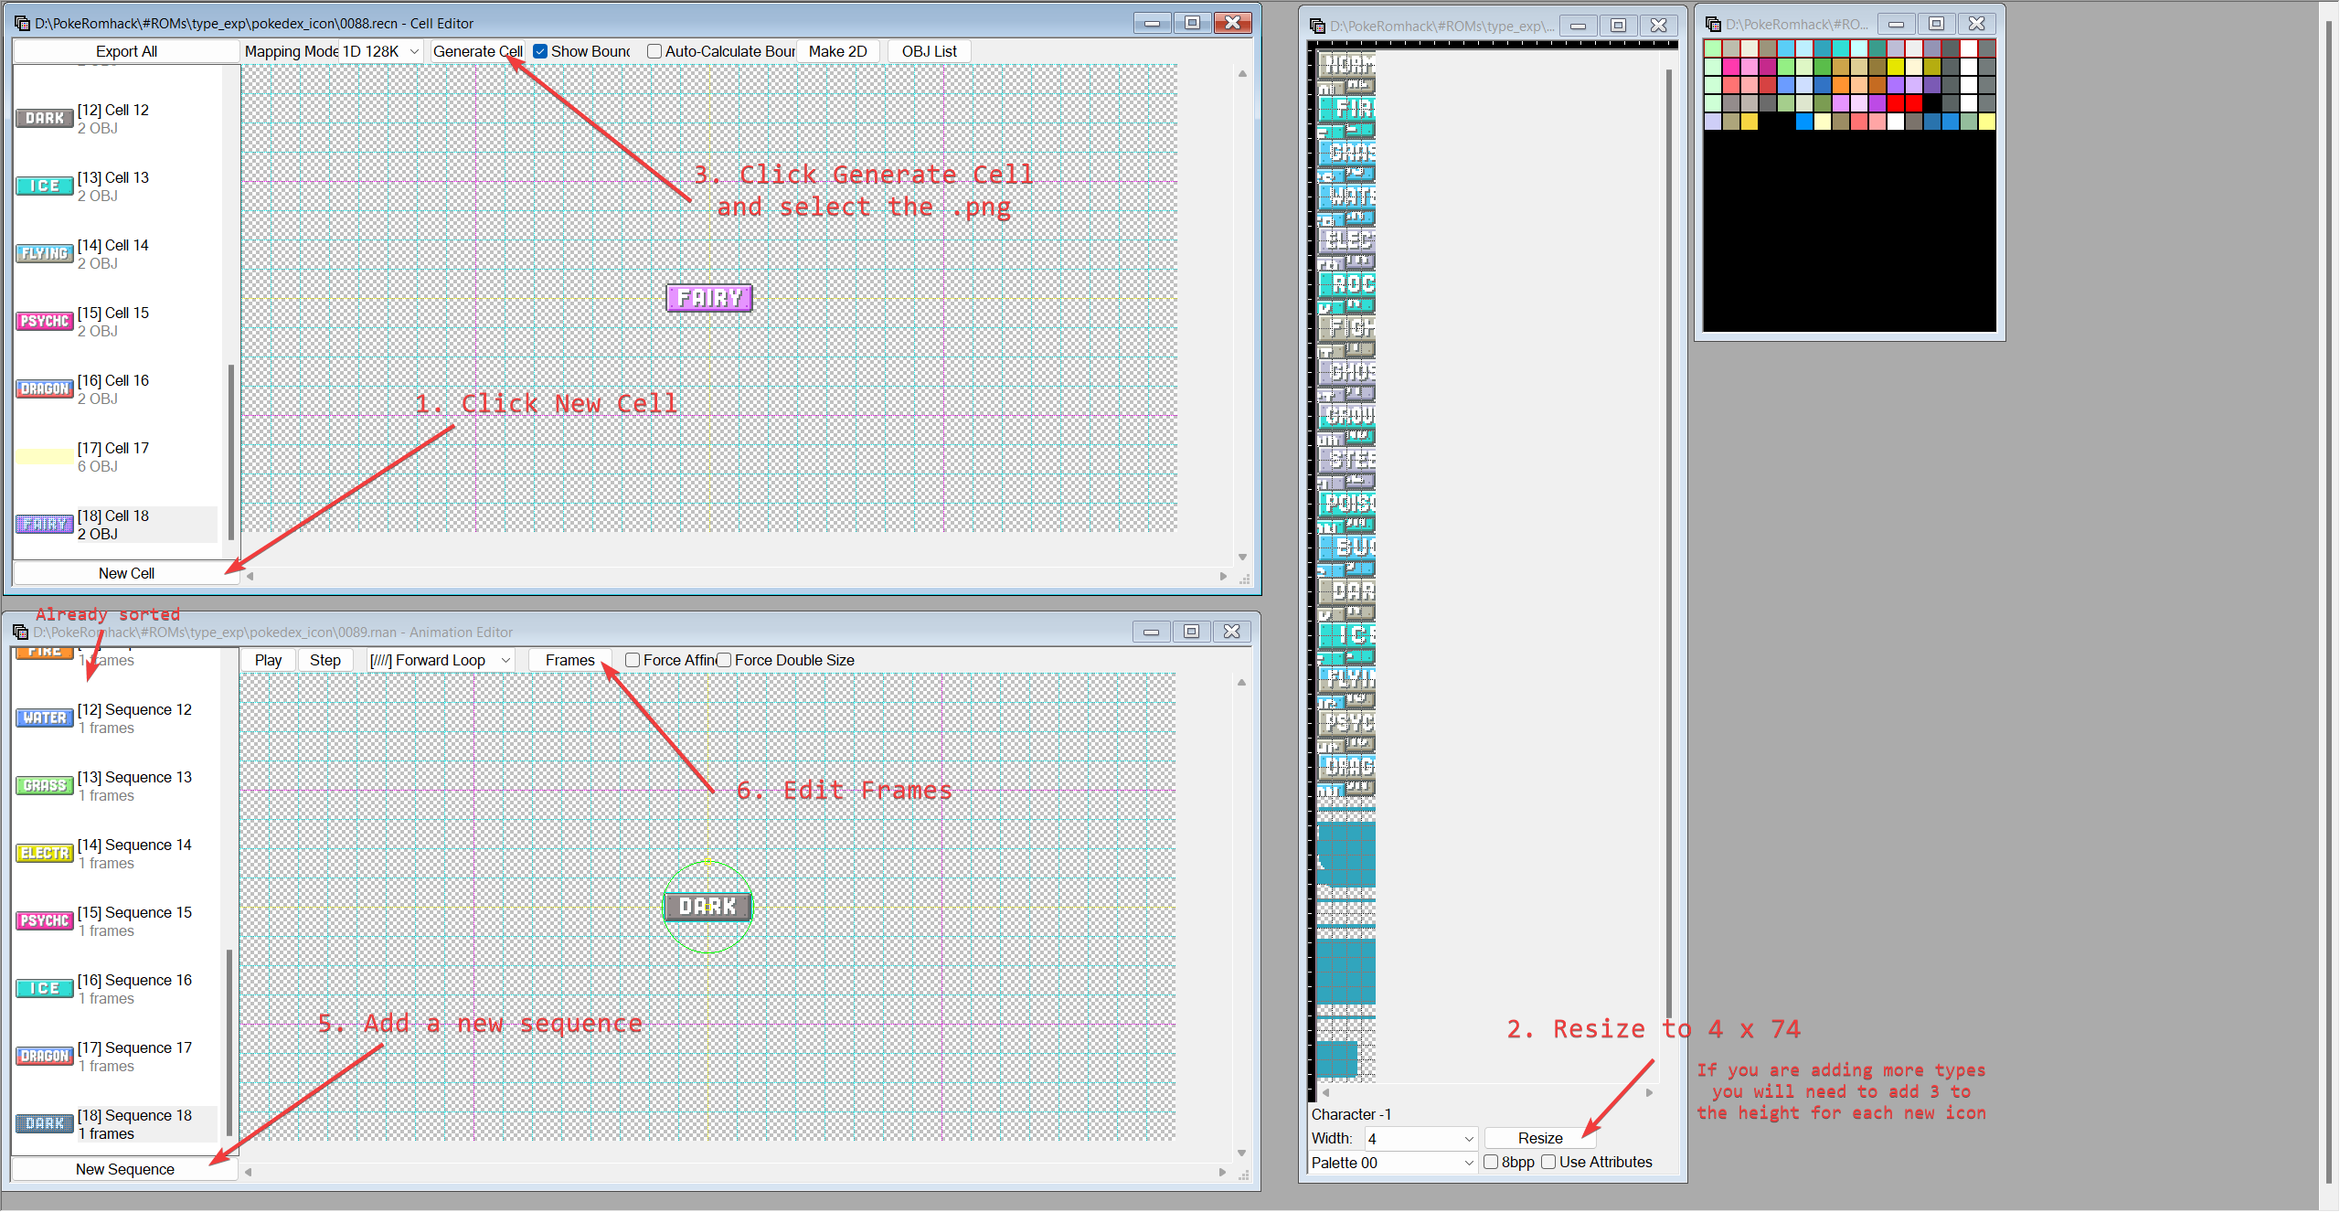Image resolution: width=2340 pixels, height=1212 pixels.
Task: Enable the Auto-Calculate Bounds checkbox
Action: [654, 51]
